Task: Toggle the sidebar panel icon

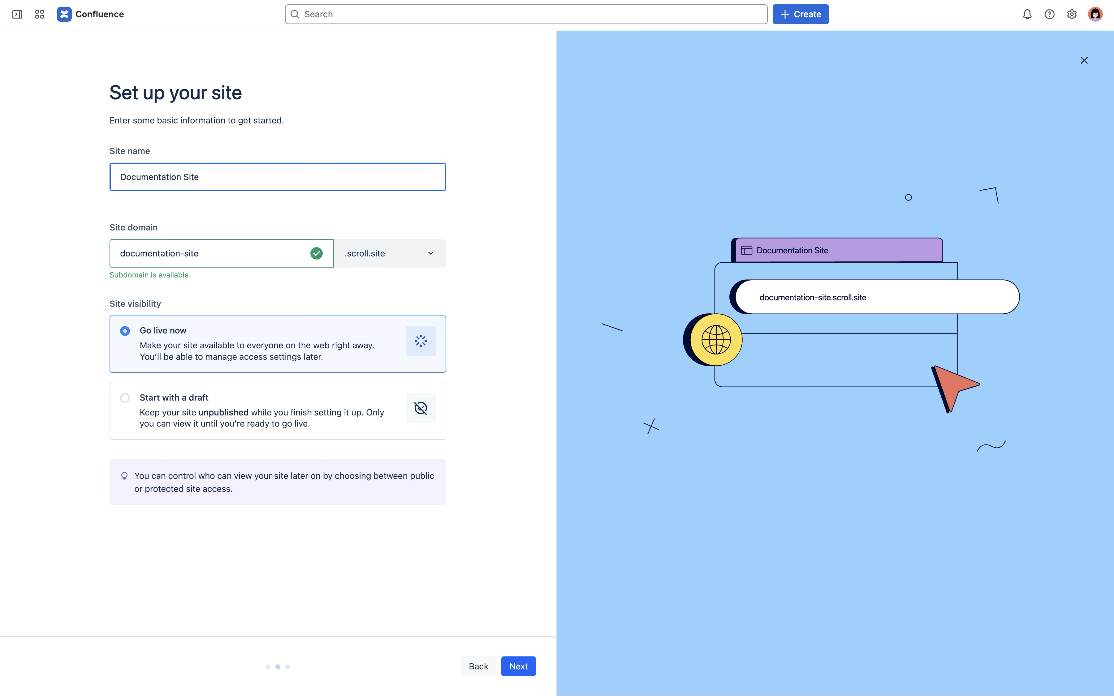Action: 17,14
